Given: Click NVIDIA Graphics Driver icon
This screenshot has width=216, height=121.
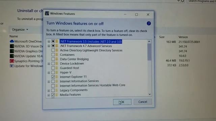Looking at the screenshot, I should coord(12,51).
